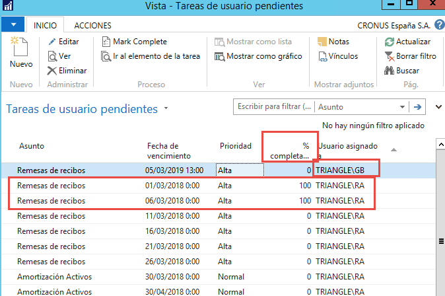Viewport: 445px width, 296px height.
Task: Select Amortización Activos row dated 30/04/2018
Action: click(x=219, y=291)
